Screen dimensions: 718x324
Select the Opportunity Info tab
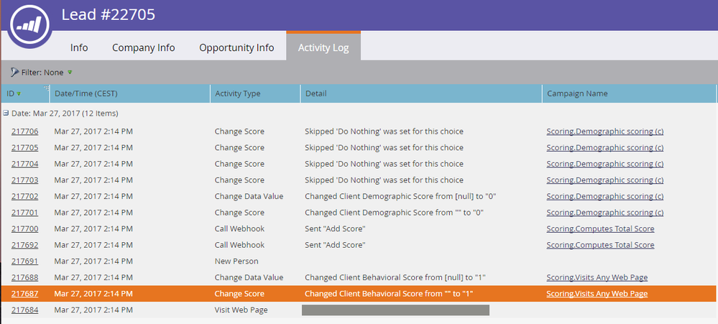236,47
